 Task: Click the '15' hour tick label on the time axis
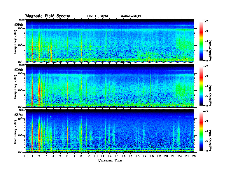tap(131, 156)
